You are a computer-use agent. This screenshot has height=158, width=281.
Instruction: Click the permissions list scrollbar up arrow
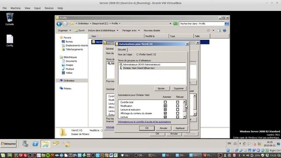184,102
